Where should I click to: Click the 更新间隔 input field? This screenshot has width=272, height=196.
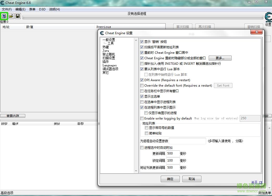173,153
